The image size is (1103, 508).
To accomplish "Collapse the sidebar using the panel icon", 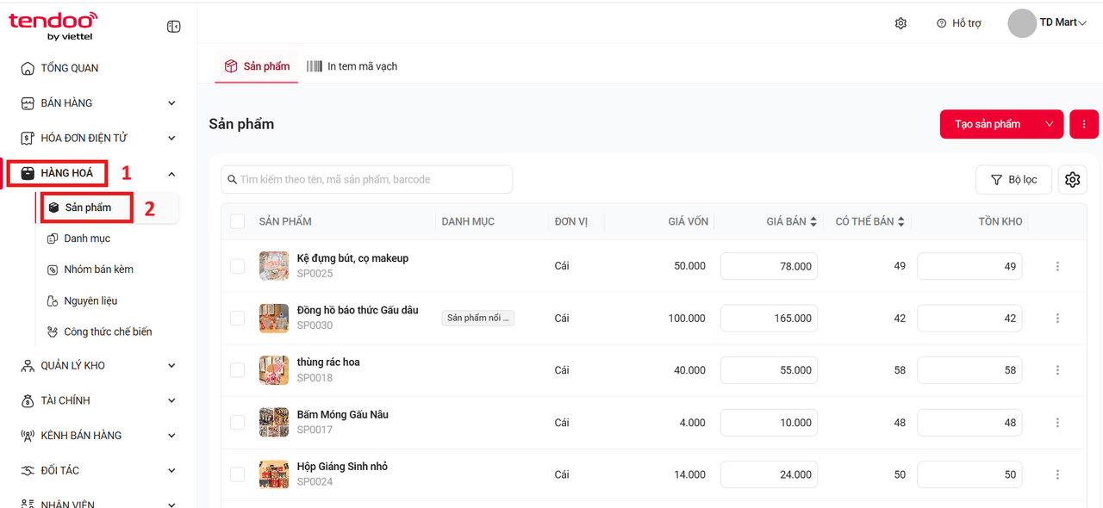I will [173, 27].
